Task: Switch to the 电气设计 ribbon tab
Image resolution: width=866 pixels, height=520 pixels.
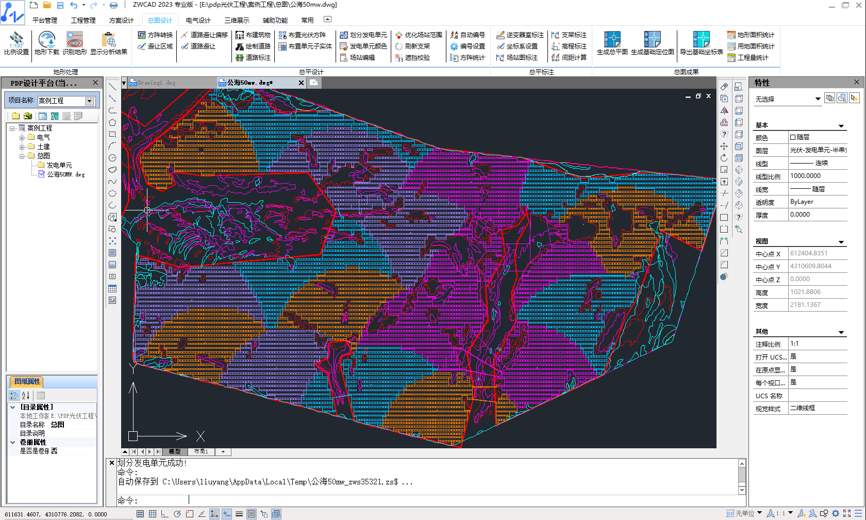Action: [198, 21]
